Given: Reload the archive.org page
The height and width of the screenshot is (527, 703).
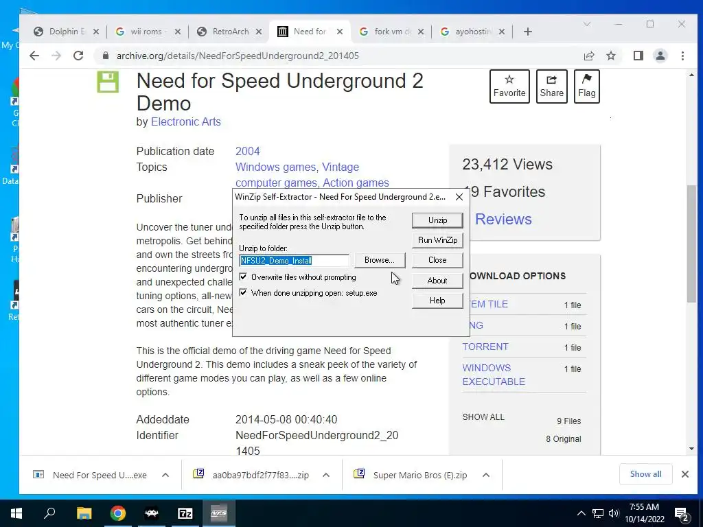Looking at the screenshot, I should coord(78,56).
